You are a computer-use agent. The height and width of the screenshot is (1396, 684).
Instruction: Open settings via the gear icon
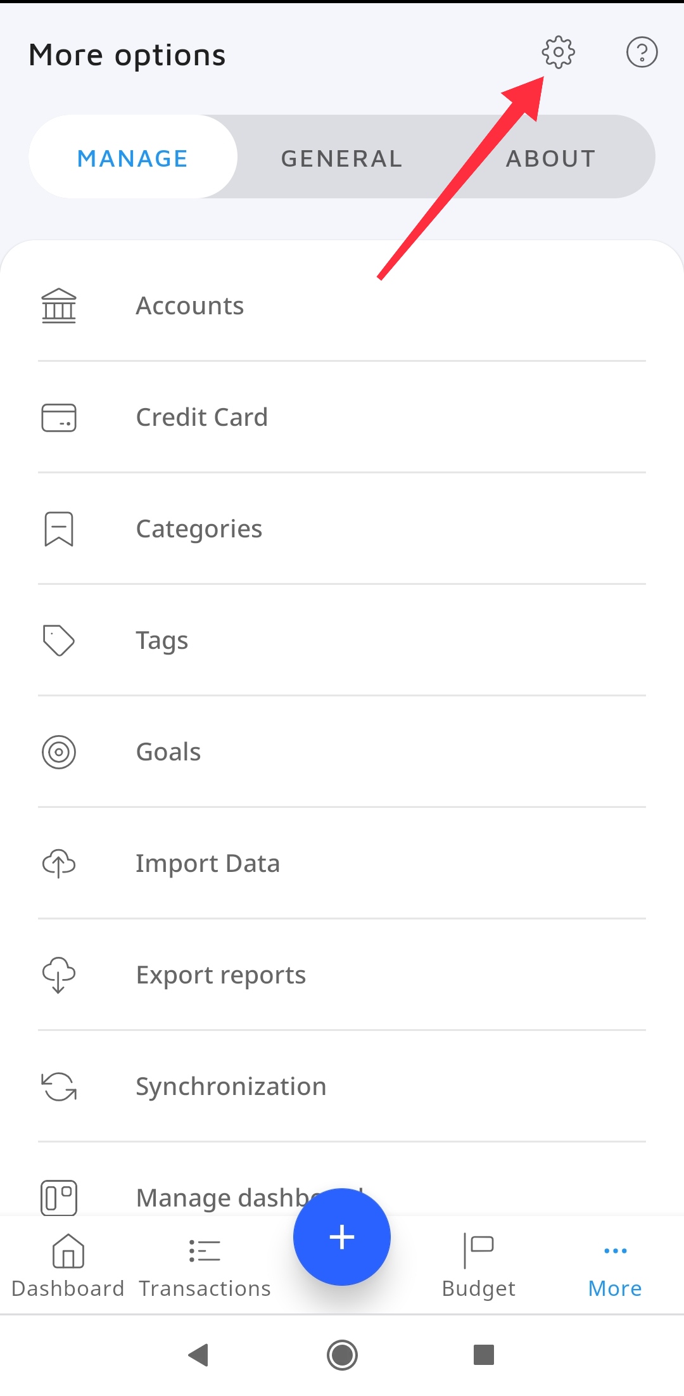click(x=558, y=52)
